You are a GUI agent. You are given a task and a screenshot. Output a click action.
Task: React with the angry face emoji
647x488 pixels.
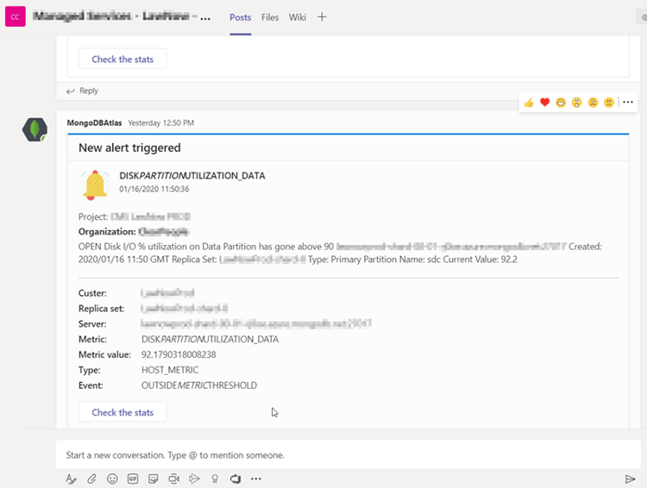[x=608, y=103]
